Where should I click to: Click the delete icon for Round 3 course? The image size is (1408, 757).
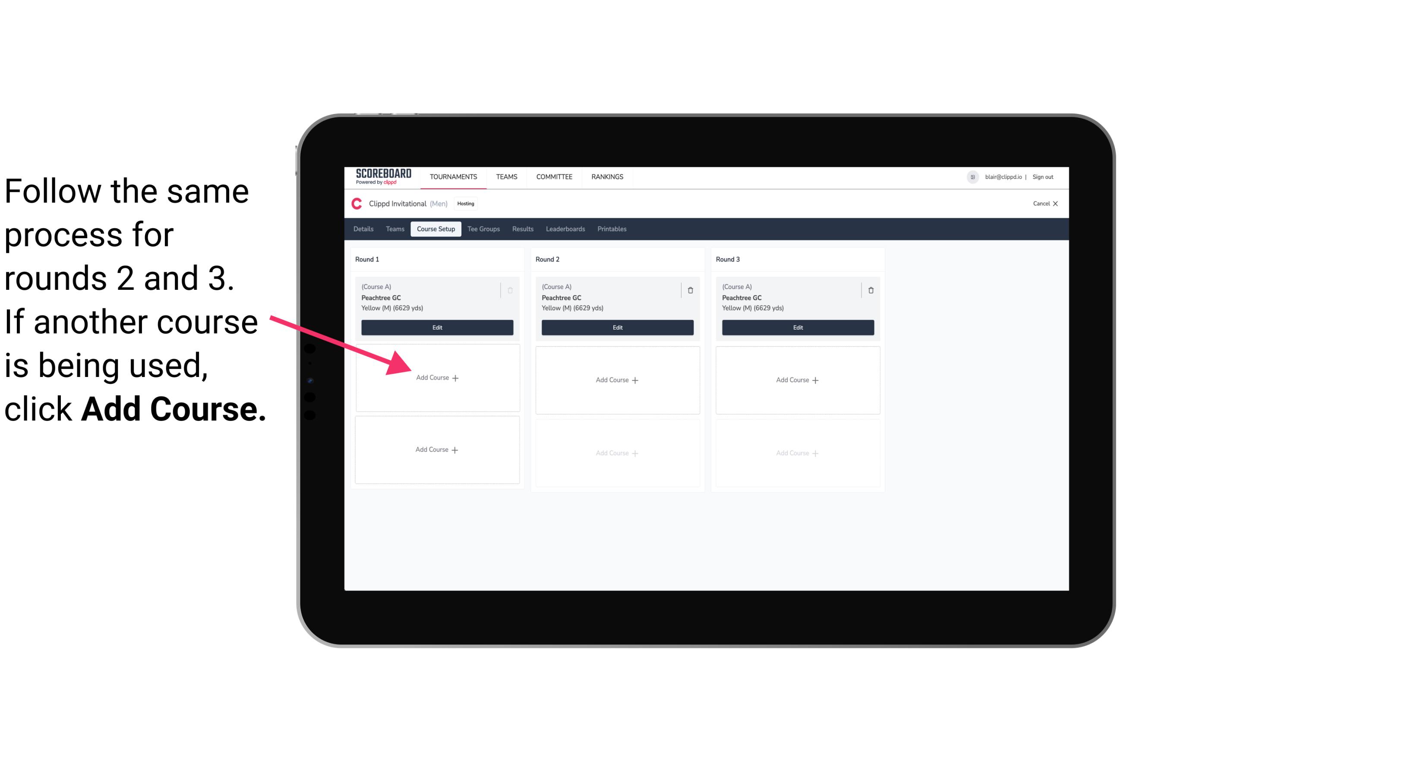point(868,289)
